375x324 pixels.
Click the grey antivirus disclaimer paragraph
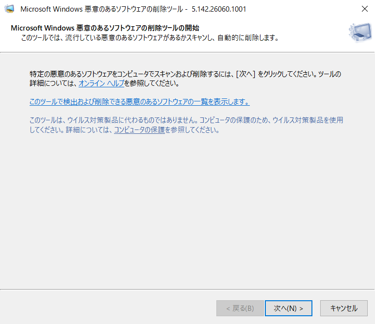coord(186,125)
